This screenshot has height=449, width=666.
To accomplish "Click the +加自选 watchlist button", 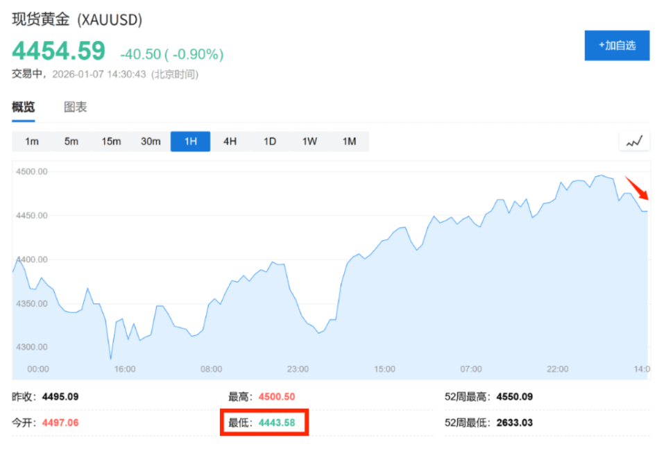I will pyautogui.click(x=617, y=45).
